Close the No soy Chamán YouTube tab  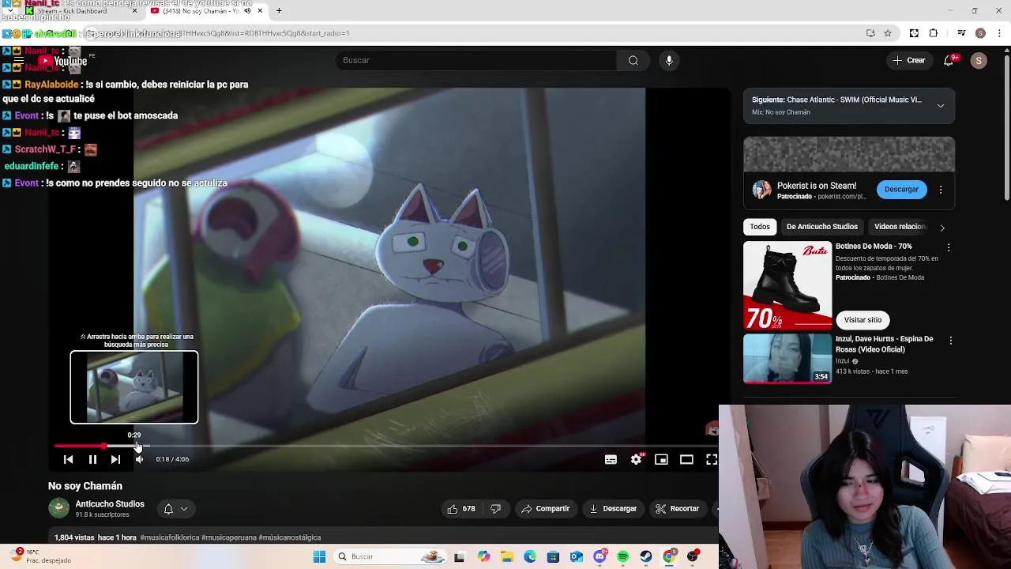point(260,11)
